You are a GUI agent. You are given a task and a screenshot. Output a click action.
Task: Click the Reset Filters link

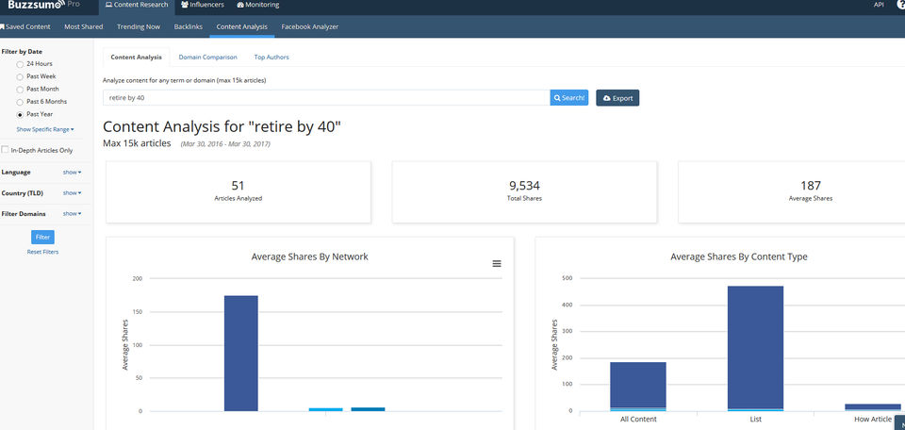pos(42,252)
